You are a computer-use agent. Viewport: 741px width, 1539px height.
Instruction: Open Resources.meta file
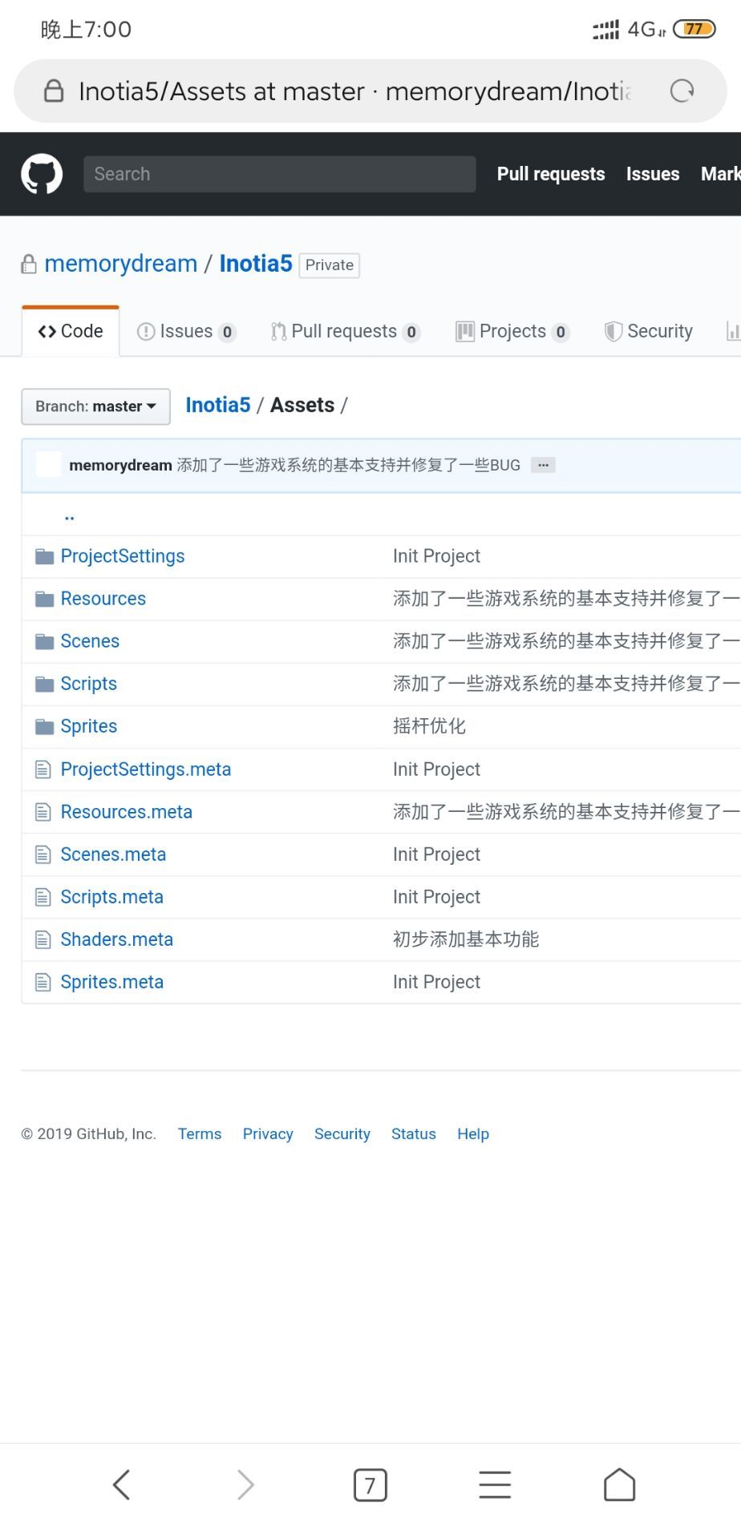pos(127,812)
